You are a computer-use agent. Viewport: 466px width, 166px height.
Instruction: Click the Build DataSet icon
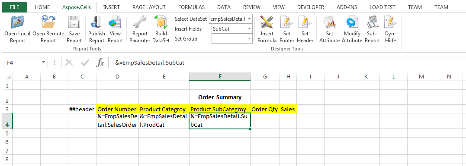point(161,22)
